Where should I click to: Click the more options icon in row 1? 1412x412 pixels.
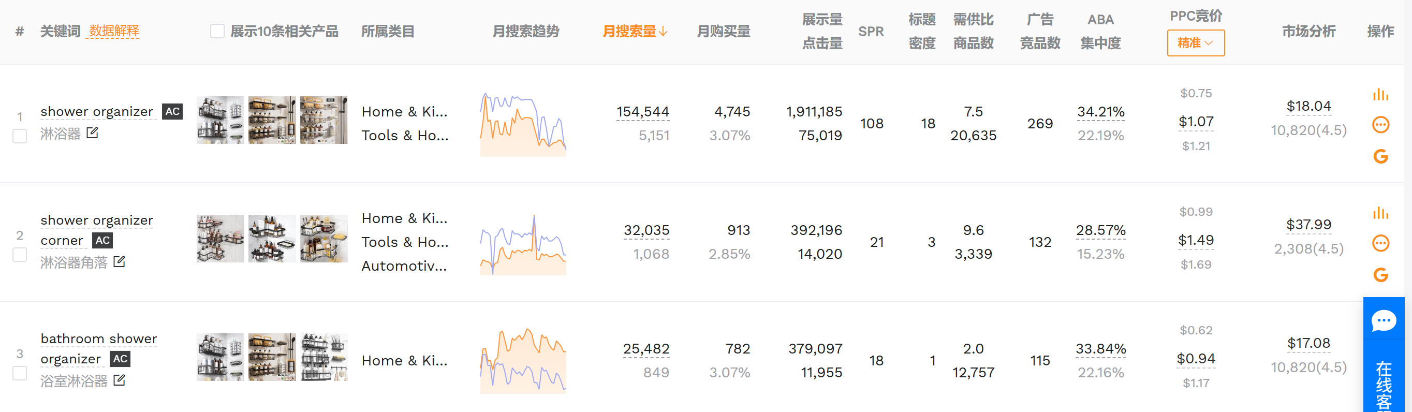click(1380, 125)
